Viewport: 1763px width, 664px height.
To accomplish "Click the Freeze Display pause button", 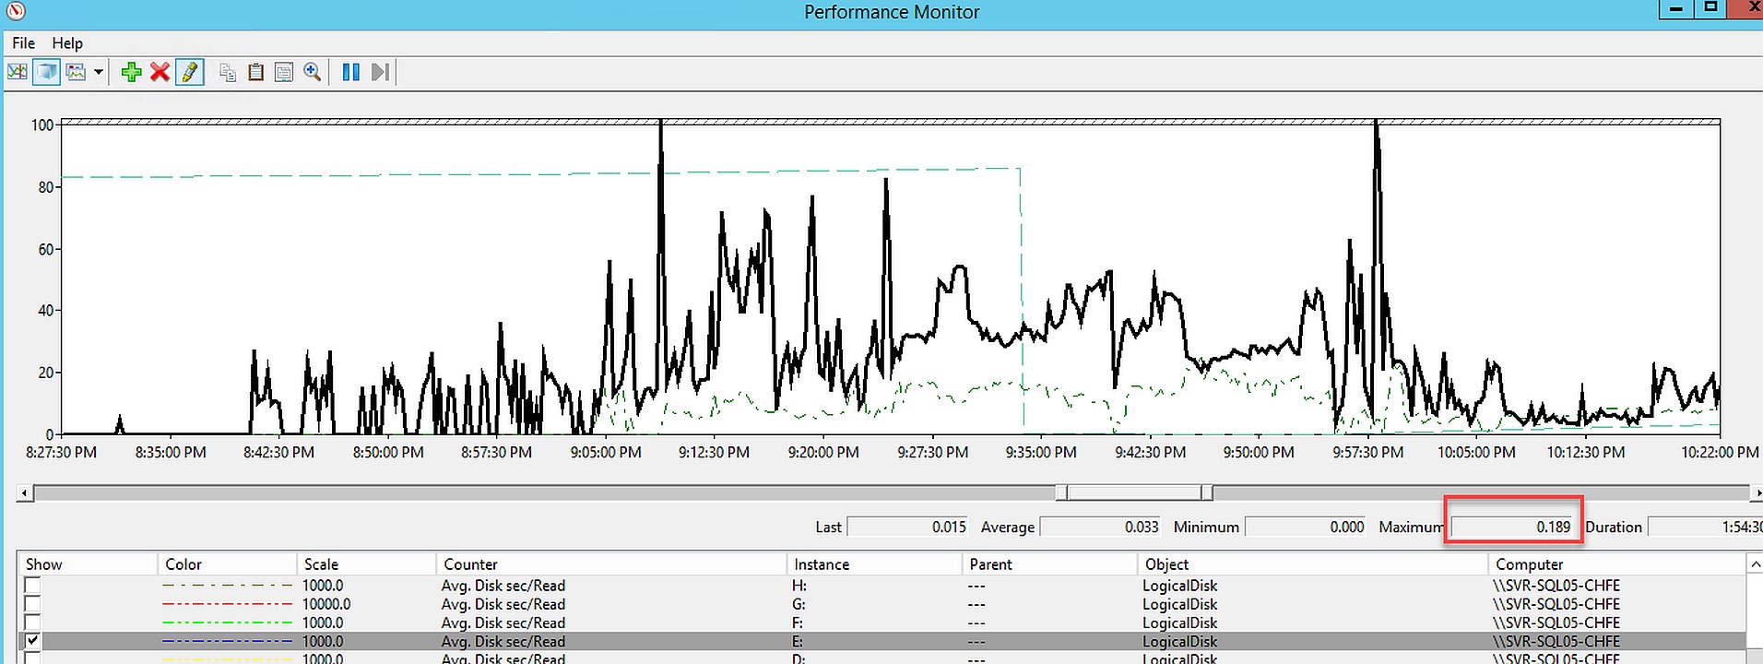I will click(x=350, y=72).
